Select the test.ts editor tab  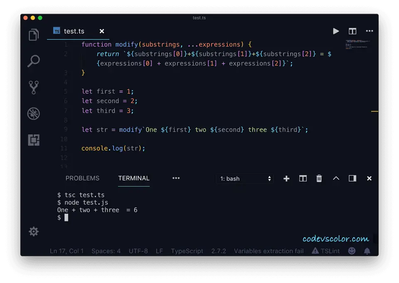(74, 31)
